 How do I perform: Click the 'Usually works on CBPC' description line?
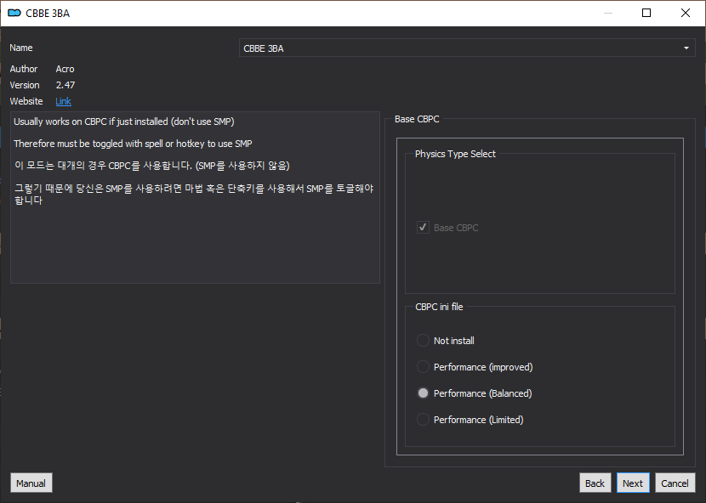(124, 122)
